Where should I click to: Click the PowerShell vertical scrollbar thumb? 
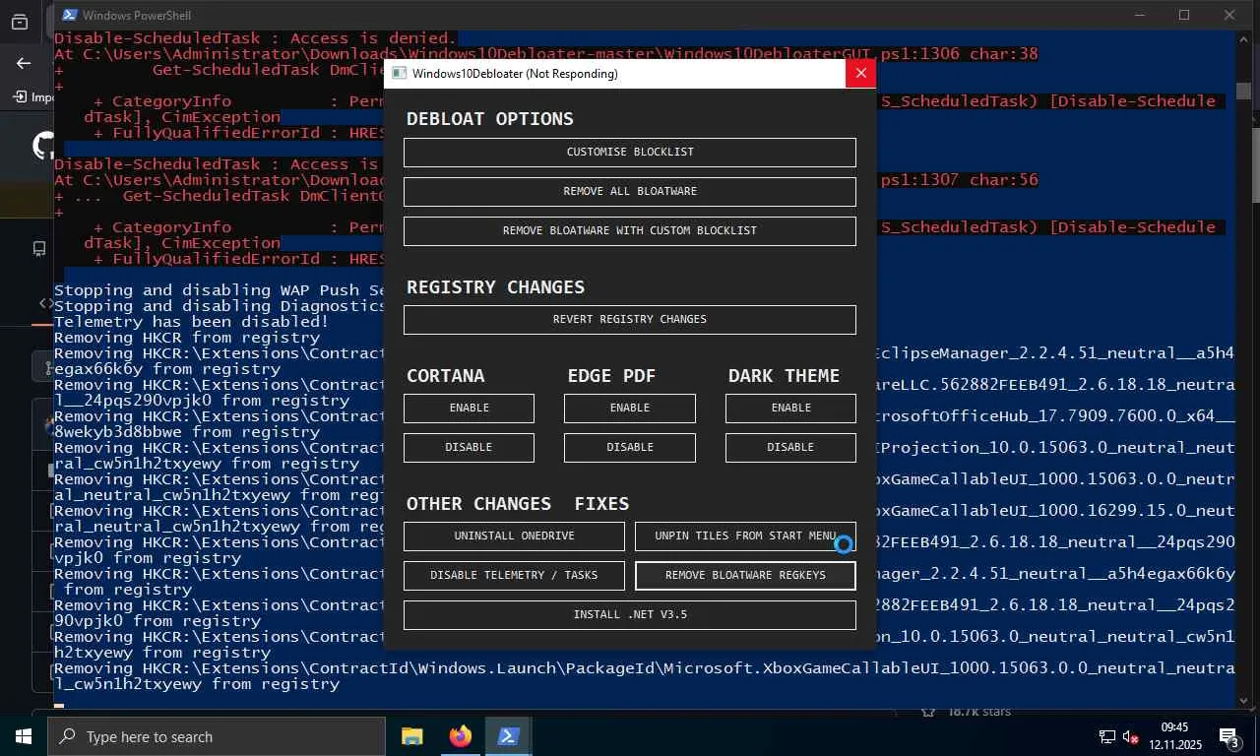point(1243,92)
